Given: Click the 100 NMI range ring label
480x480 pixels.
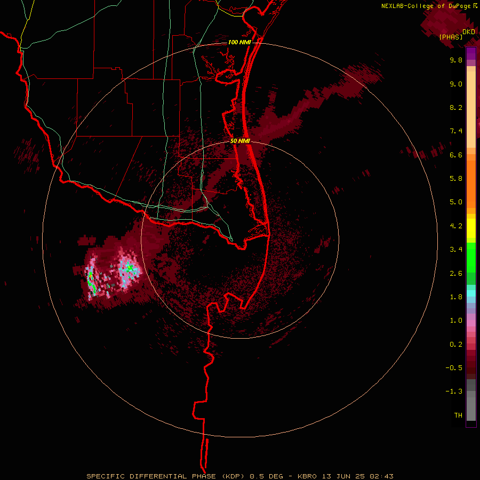Looking at the screenshot, I should point(239,42).
